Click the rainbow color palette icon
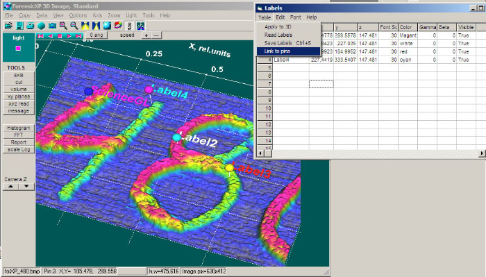The width and height of the screenshot is (486, 277). (x=118, y=26)
